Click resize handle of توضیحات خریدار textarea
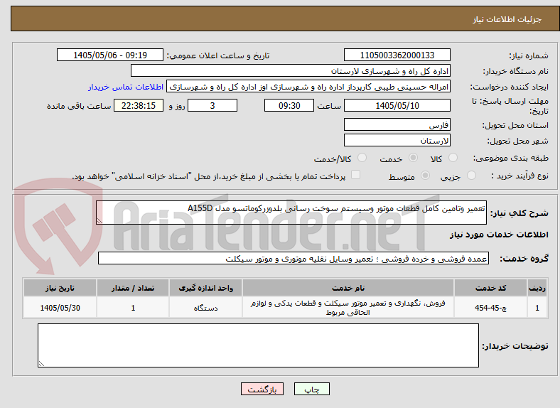Screen dimensions: 560x408 [x=41, y=364]
